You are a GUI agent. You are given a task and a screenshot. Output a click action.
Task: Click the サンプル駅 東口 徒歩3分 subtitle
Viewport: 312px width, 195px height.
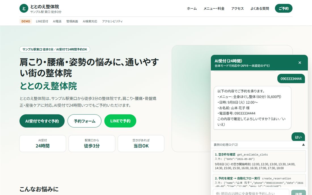point(46,12)
